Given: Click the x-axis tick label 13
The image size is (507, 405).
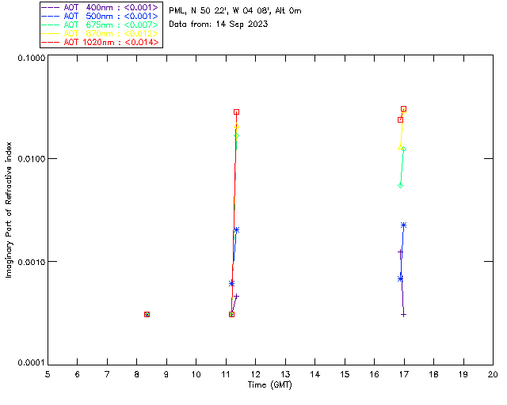Looking at the screenshot, I should point(285,374).
